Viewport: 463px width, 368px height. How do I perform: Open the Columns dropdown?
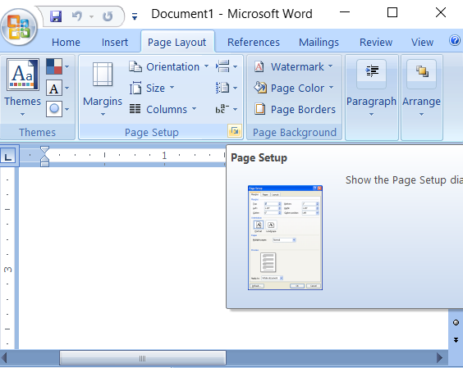pos(163,109)
